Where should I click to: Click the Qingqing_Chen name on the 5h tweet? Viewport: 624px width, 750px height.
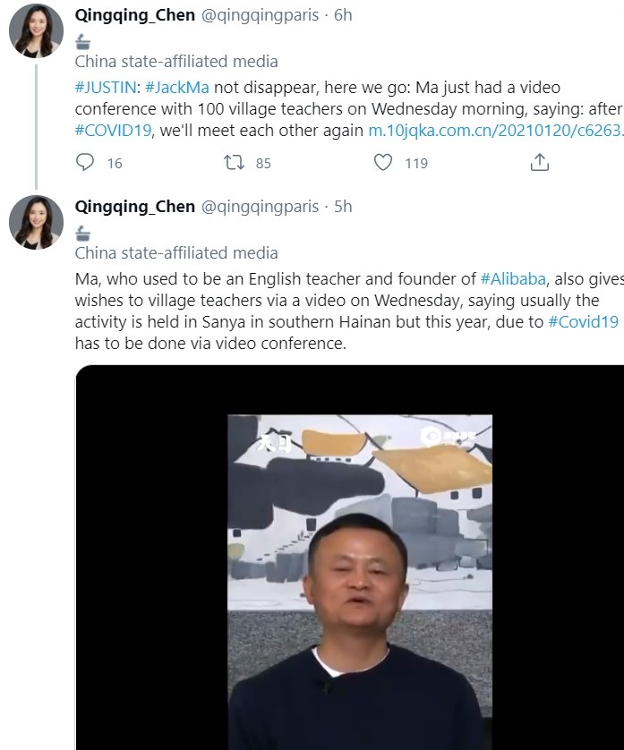click(135, 207)
